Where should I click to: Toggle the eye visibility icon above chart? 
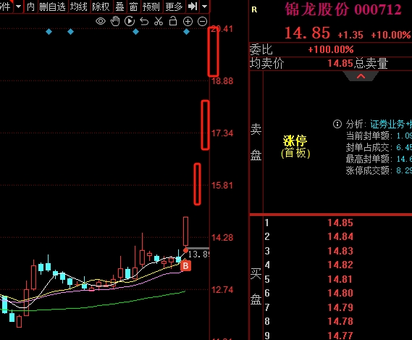[x=101, y=21]
